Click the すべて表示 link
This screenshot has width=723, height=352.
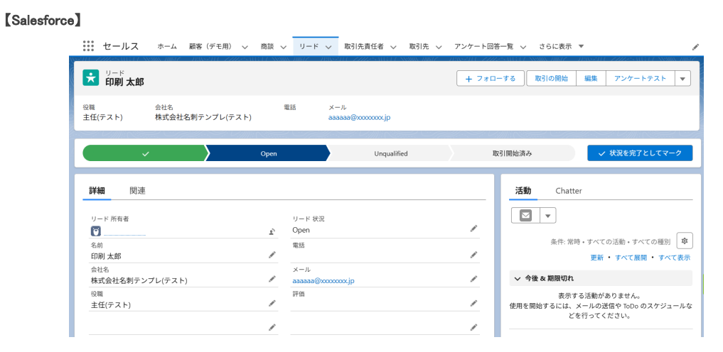point(674,258)
